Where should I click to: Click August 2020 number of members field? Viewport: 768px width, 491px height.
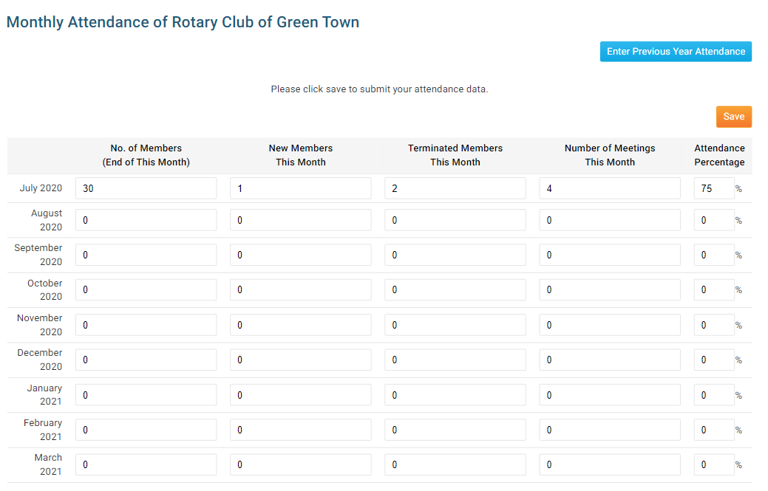coord(146,220)
